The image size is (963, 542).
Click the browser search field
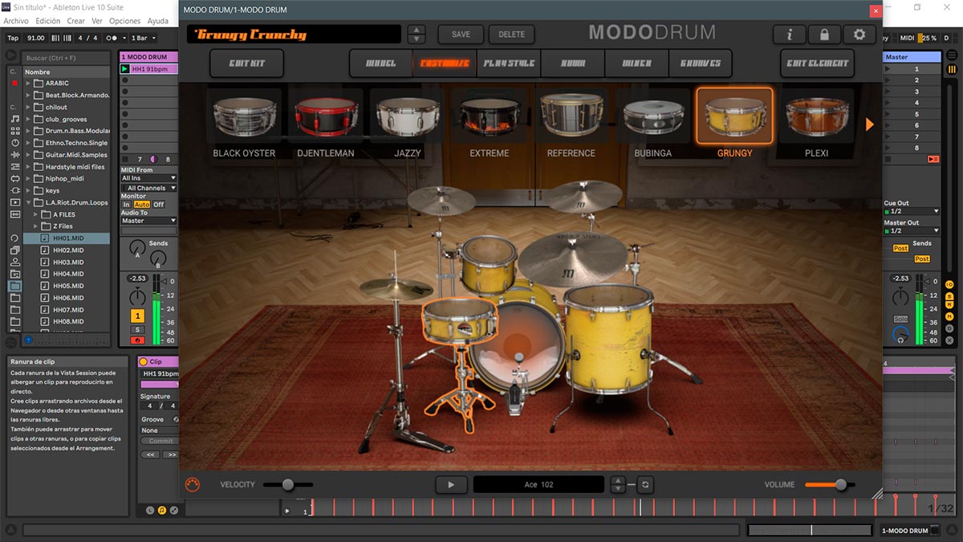point(66,58)
